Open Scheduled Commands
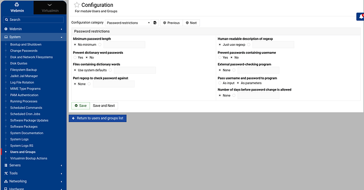Image resolution: width=364 pixels, height=190 pixels. (x=26, y=108)
